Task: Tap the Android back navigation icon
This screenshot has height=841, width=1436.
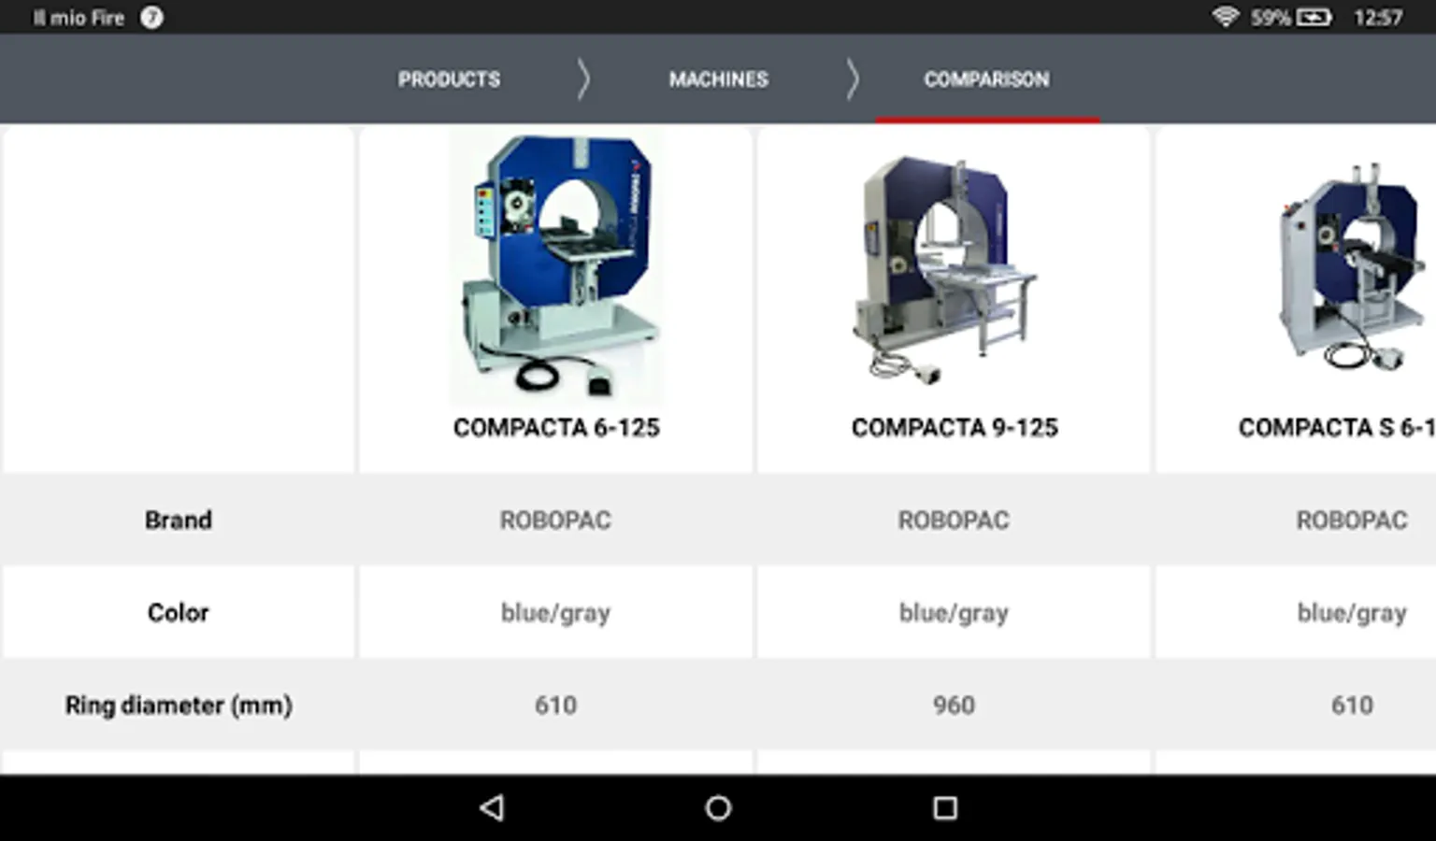Action: [x=492, y=807]
